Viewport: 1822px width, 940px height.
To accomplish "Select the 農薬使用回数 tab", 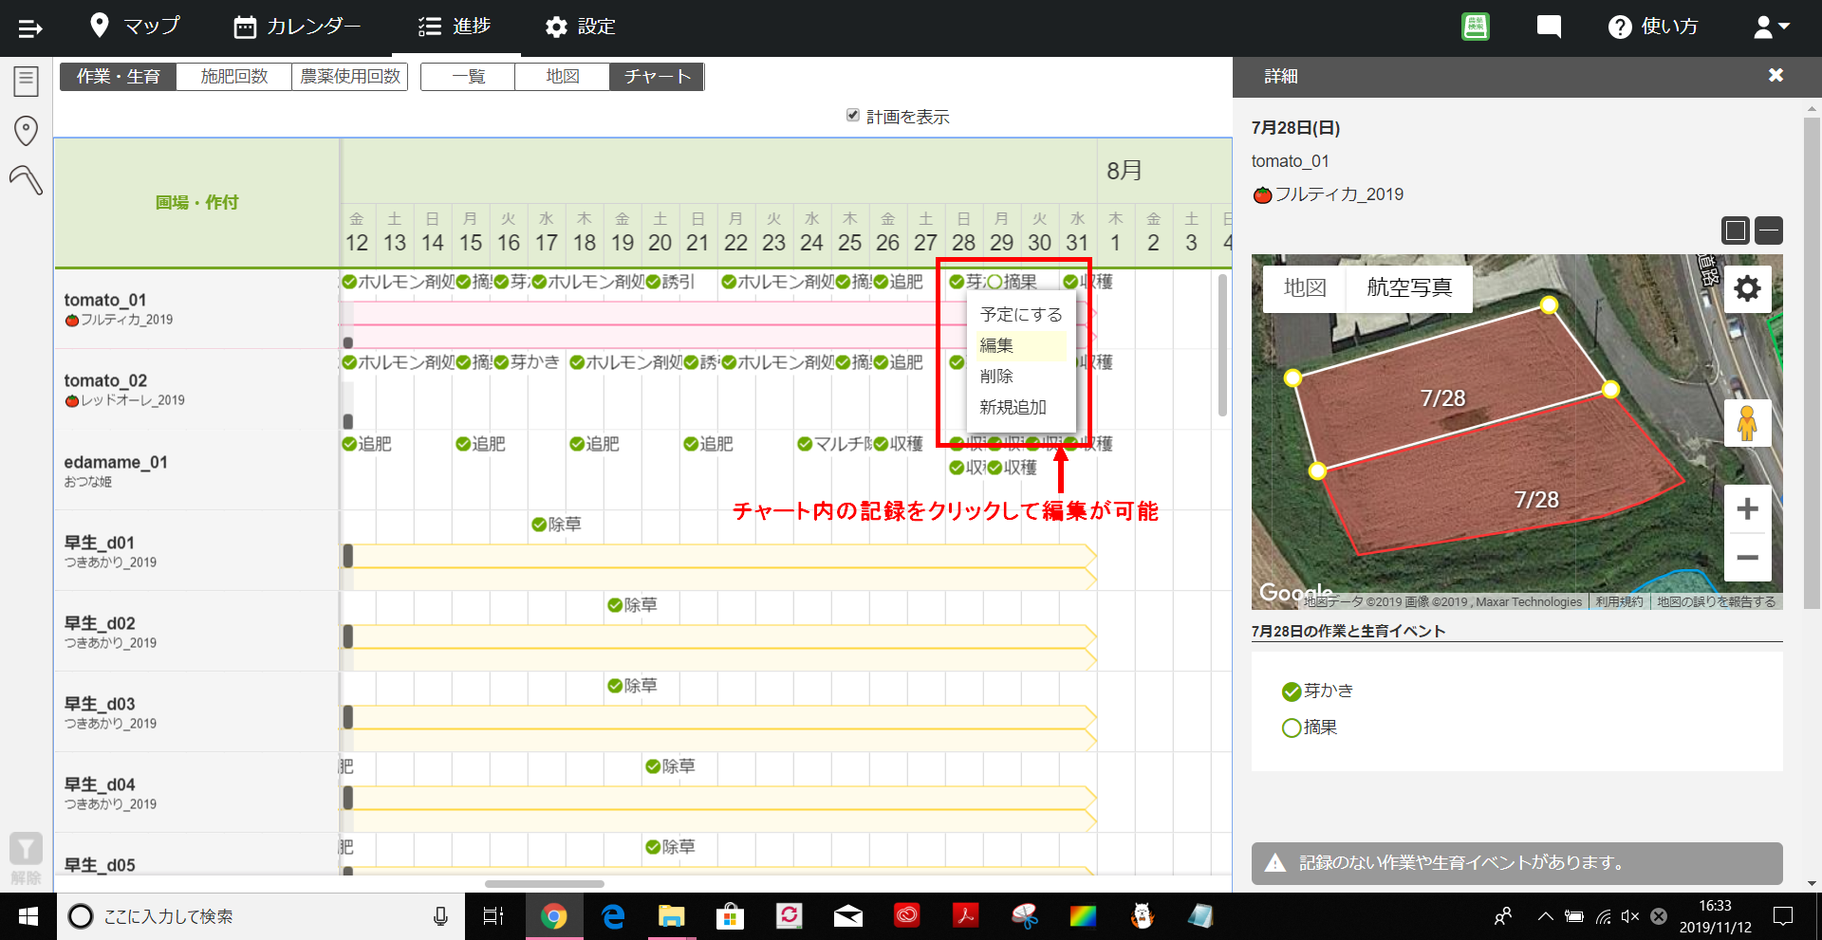I will [350, 76].
